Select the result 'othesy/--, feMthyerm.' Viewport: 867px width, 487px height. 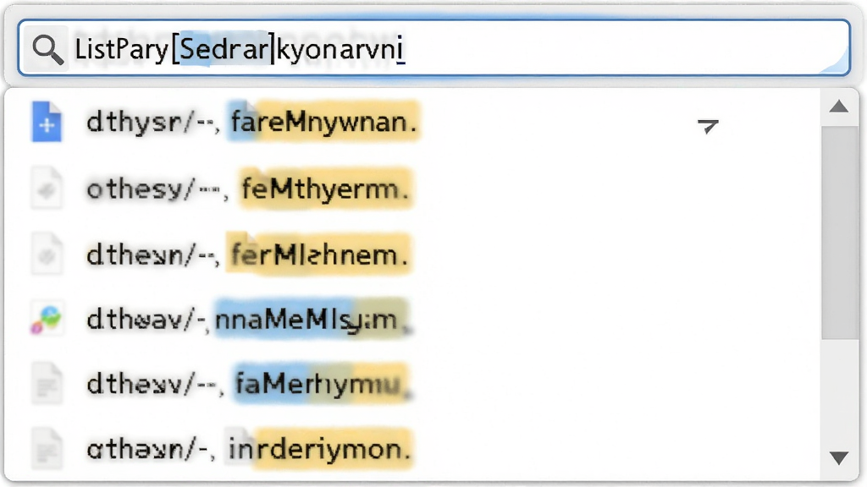point(413,189)
